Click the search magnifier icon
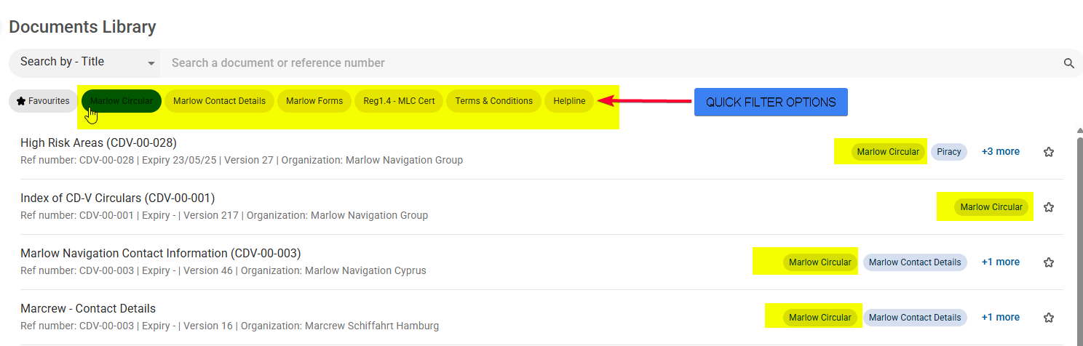 coord(1068,63)
